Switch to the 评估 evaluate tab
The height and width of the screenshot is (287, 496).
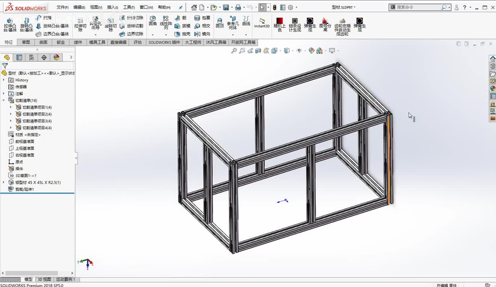pos(137,42)
